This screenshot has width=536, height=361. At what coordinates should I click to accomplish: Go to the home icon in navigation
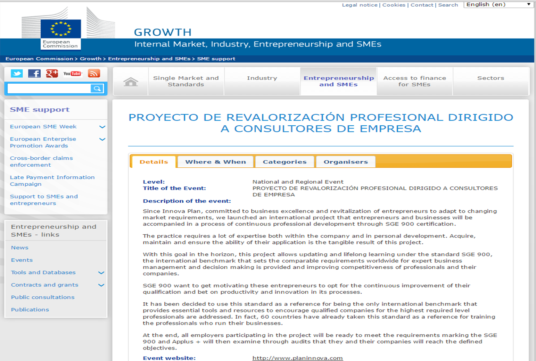[x=131, y=82]
